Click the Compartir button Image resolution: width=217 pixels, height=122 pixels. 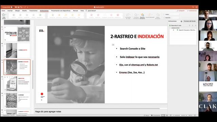(180, 11)
